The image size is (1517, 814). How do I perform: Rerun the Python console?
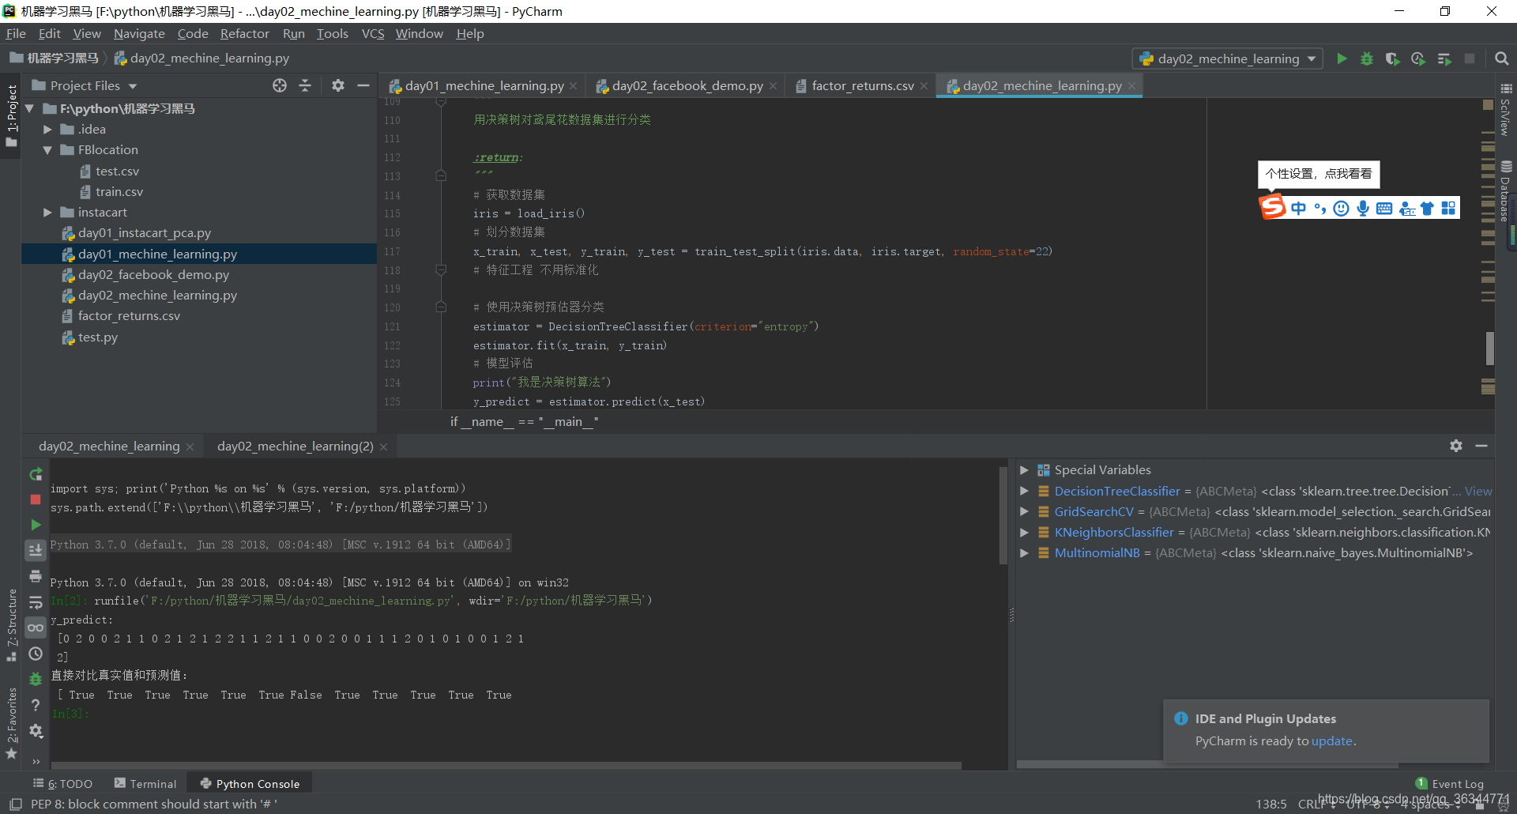click(x=36, y=474)
